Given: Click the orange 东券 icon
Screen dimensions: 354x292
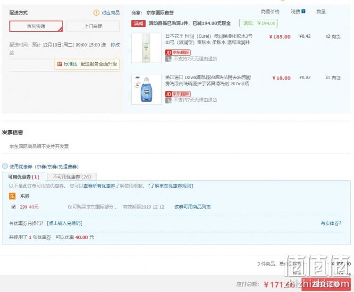Looking at the screenshot, I should click(x=12, y=196).
